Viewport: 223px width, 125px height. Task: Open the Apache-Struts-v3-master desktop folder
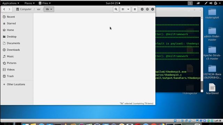(x=212, y=53)
